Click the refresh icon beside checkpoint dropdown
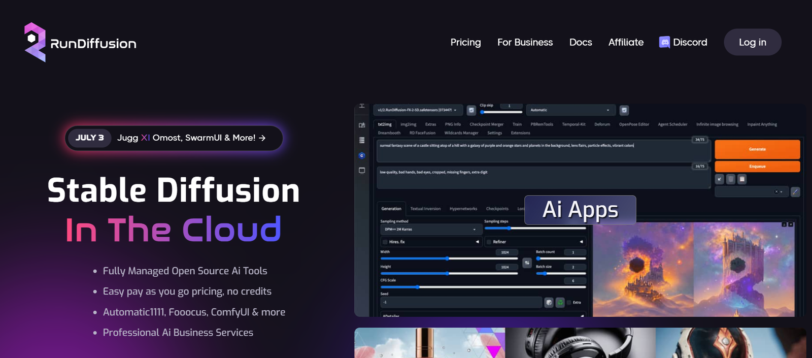The width and height of the screenshot is (812, 358). [x=471, y=110]
